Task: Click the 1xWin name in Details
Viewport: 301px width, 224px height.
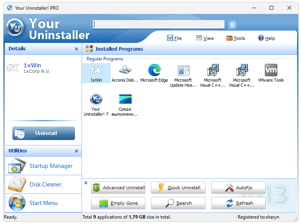Action: click(x=32, y=65)
